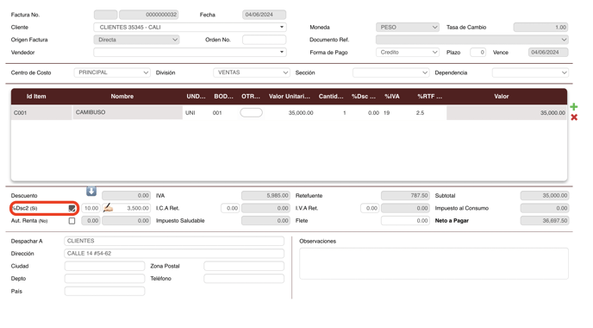Screen dimensions: 593x328
Task: Expand the Documento Ref. dropdown
Action: click(x=472, y=40)
